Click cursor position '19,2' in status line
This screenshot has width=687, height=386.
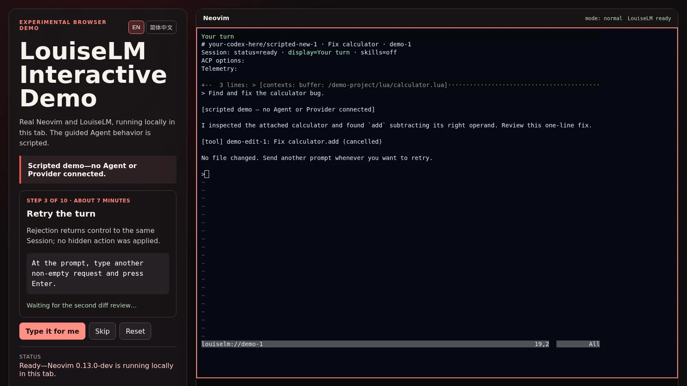[541, 344]
